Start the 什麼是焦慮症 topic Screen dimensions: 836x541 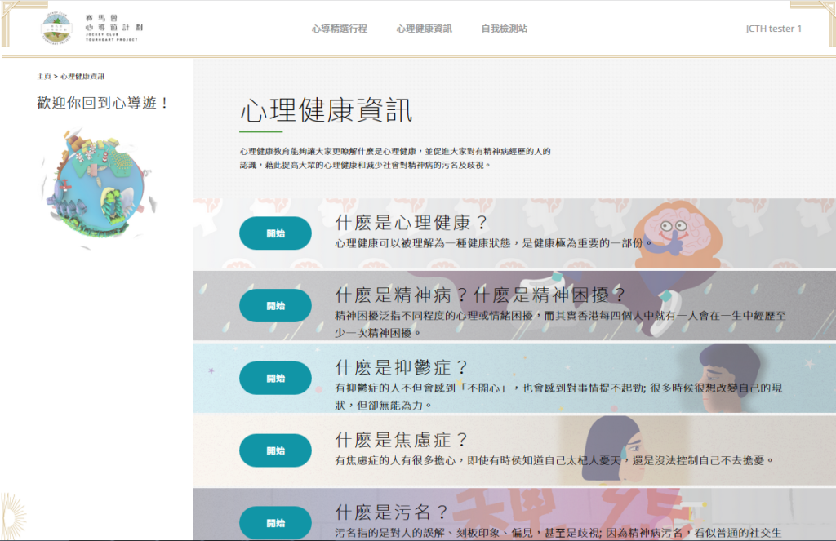(x=275, y=450)
